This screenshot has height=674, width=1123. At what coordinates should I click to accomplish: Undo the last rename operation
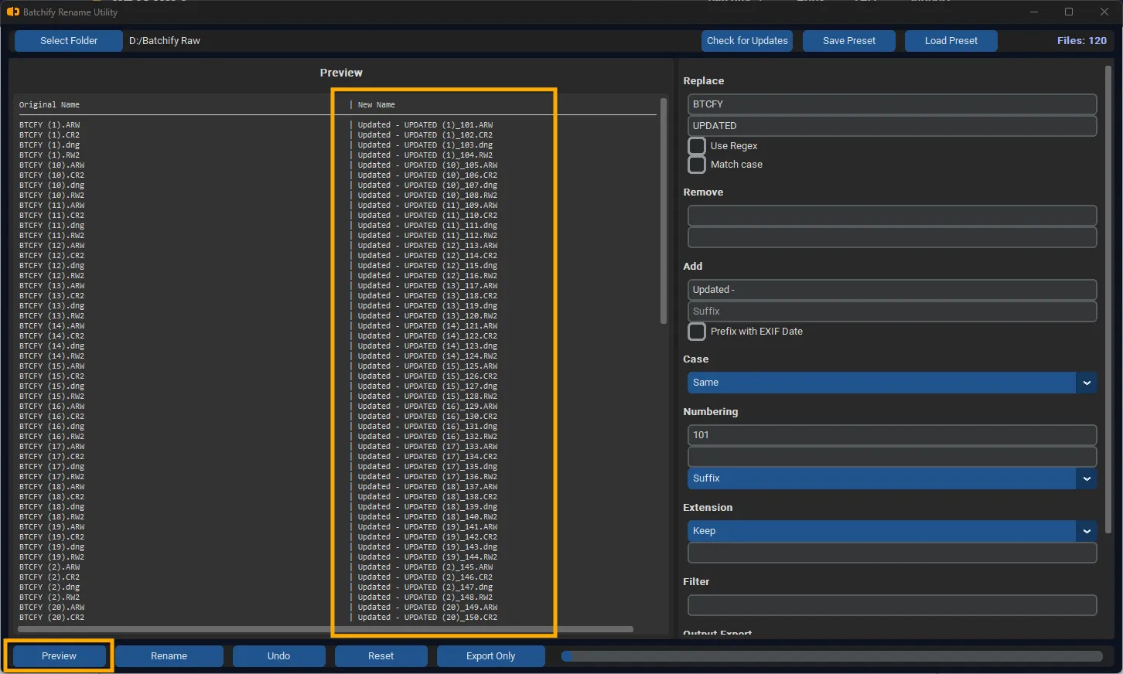click(x=278, y=655)
